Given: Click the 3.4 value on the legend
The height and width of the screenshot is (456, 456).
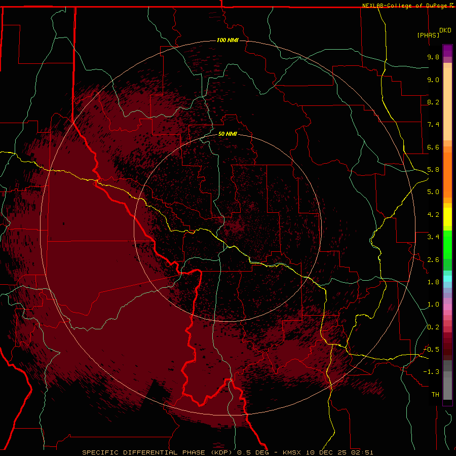Looking at the screenshot, I should tap(433, 237).
